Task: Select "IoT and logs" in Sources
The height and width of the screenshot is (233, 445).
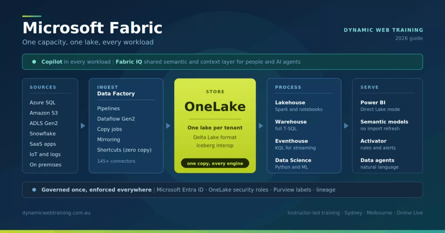Action: pos(45,154)
